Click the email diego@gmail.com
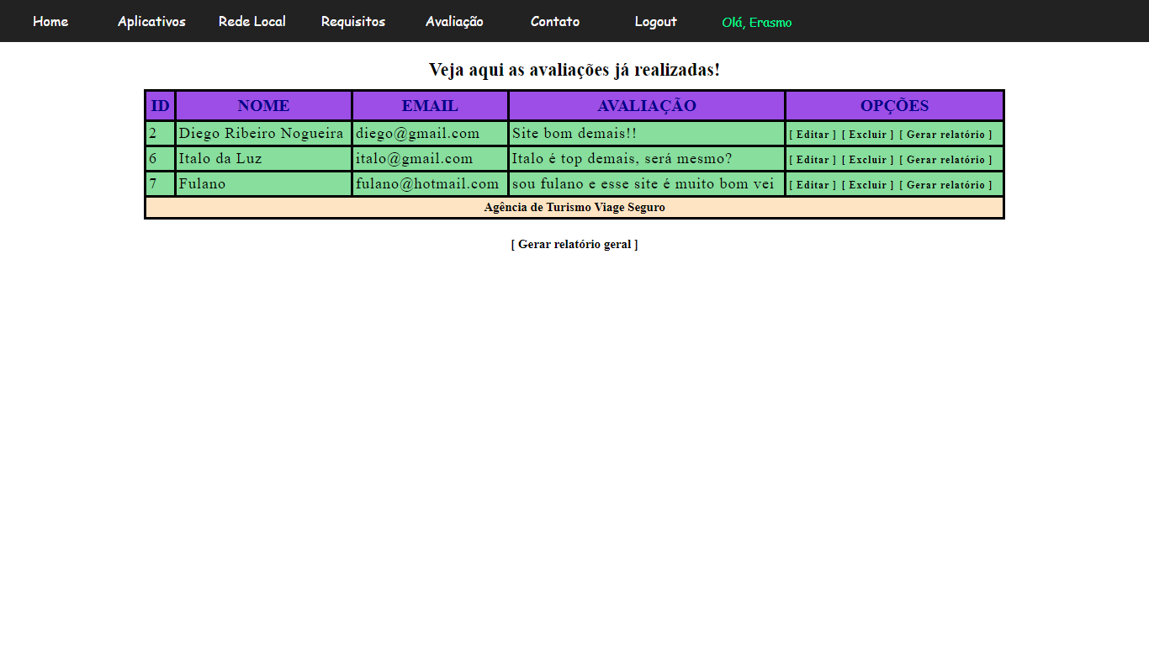 417,133
